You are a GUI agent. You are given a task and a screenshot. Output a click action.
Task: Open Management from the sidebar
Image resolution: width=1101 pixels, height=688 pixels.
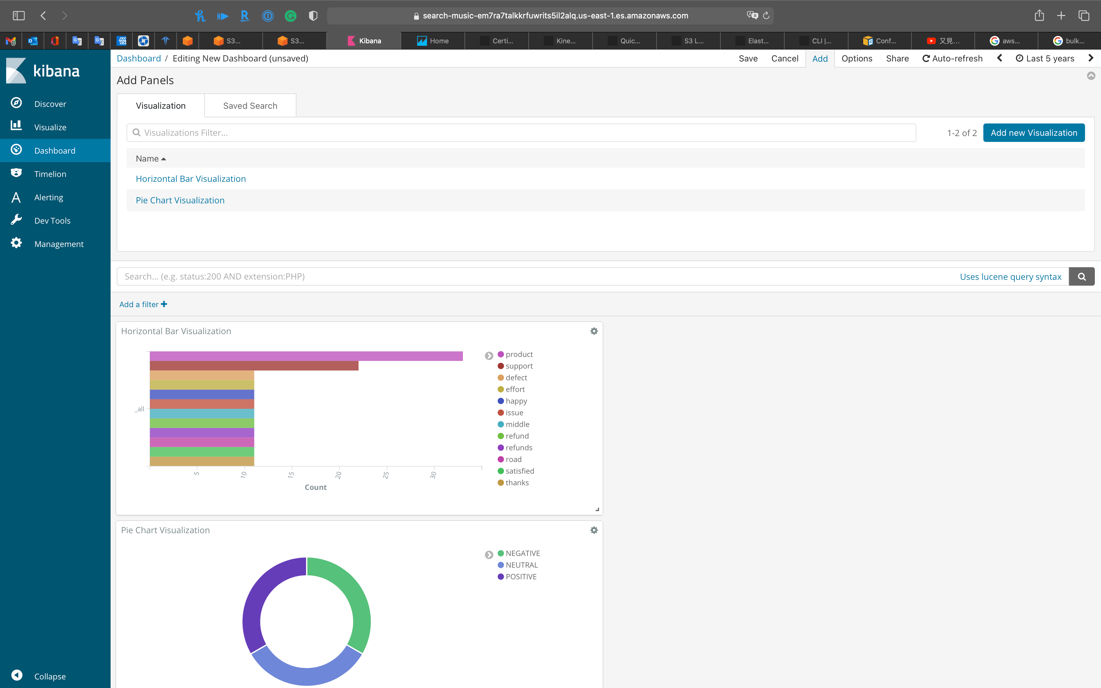(x=59, y=244)
